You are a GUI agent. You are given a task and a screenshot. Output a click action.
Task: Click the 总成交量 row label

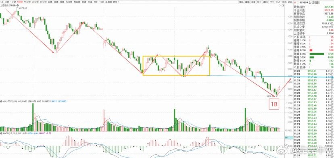coord(299,27)
